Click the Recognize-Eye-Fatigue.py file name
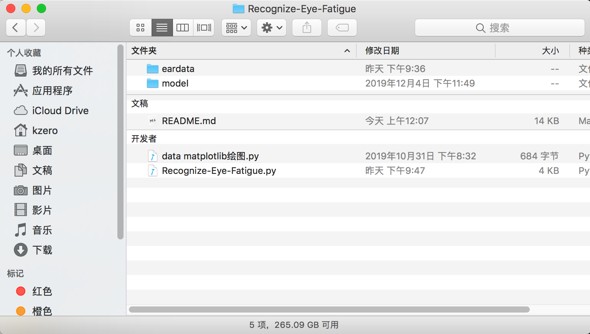This screenshot has width=590, height=334. [219, 171]
